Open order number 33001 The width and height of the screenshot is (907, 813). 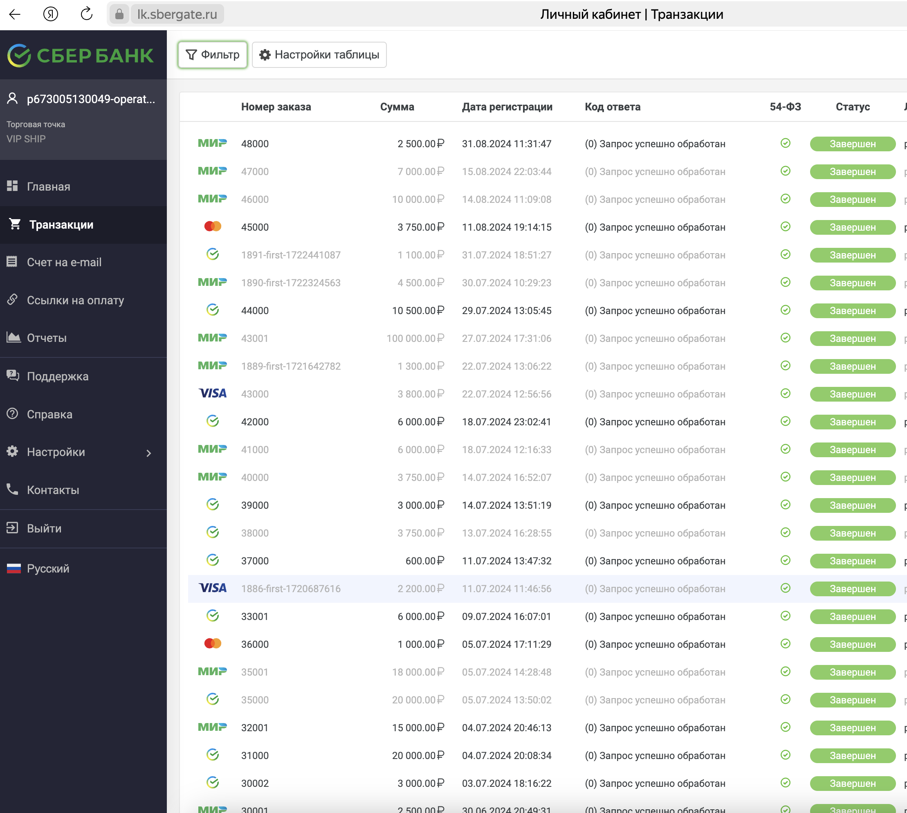coord(254,616)
